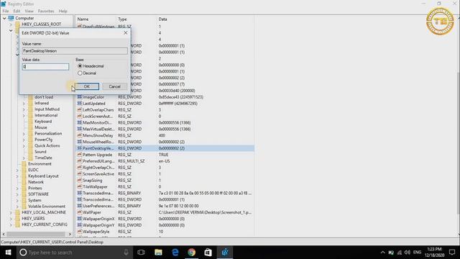Screen dimensions: 460x259
Task: Click the ImageColor DWORD value icon
Action: (80, 97)
